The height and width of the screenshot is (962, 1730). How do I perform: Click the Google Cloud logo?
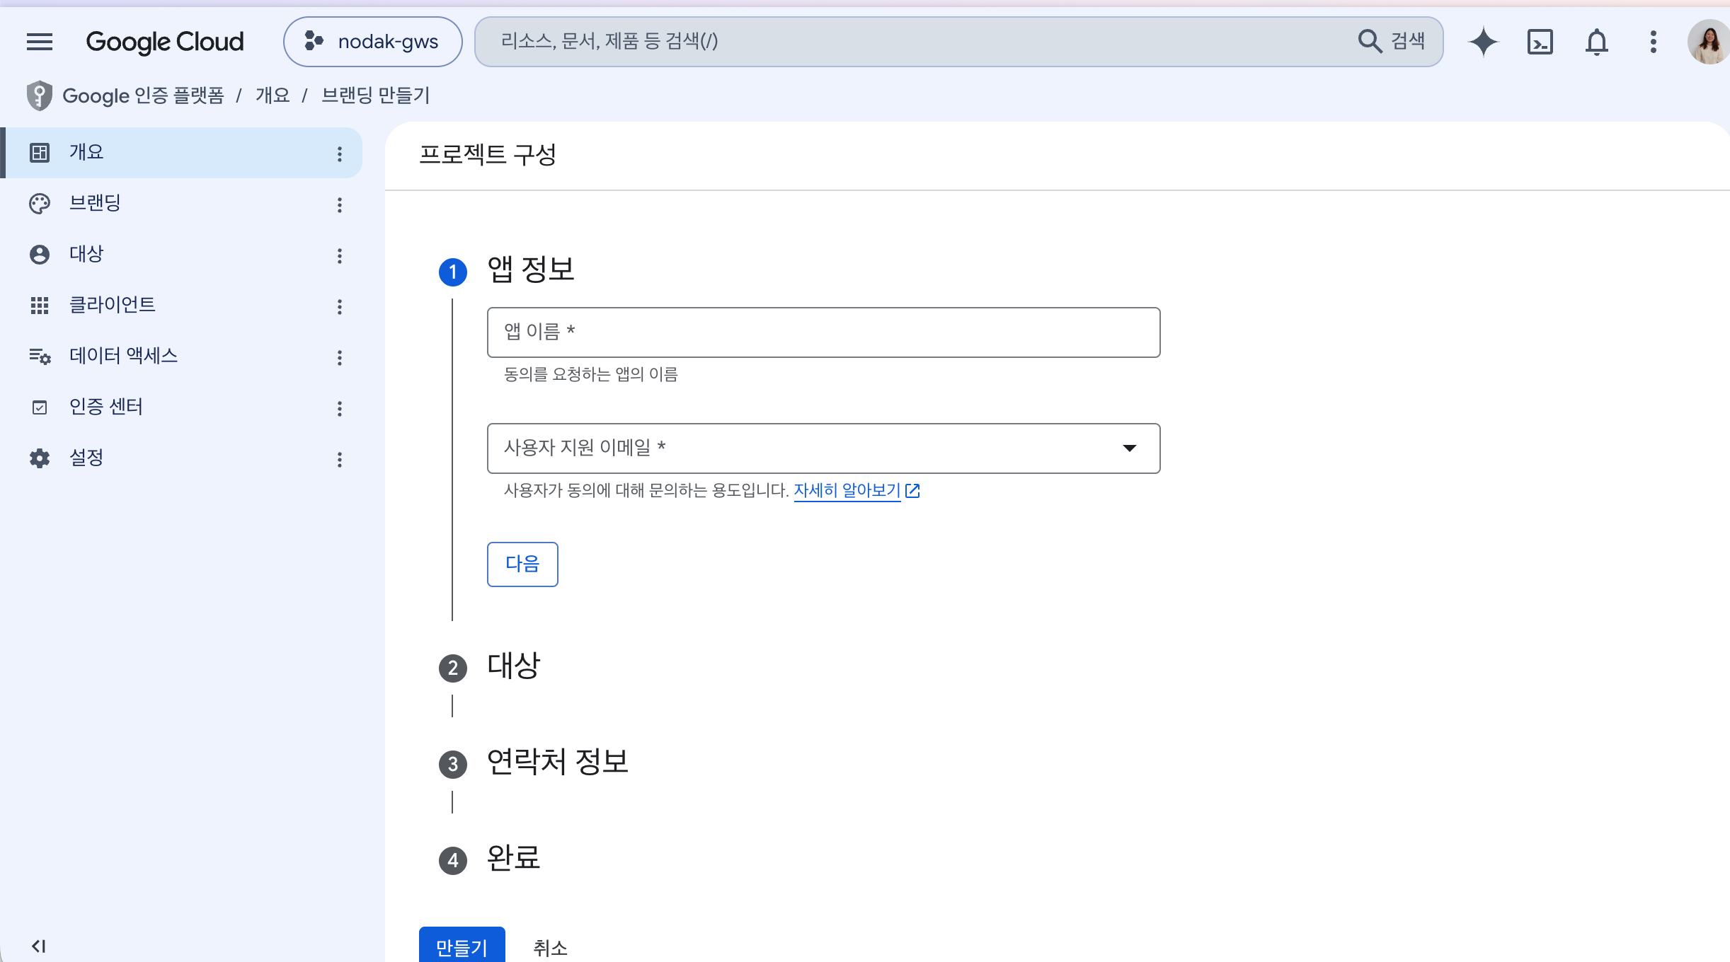[x=165, y=42]
